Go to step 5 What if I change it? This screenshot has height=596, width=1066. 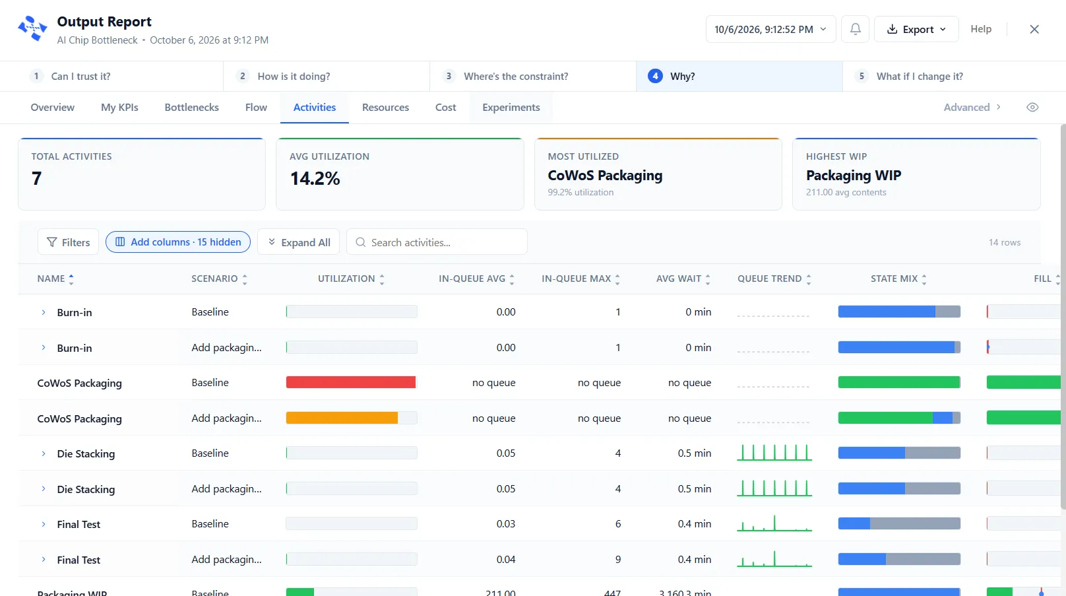tap(954, 76)
